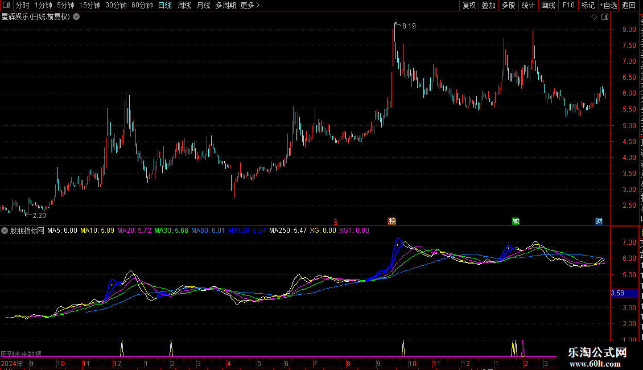
Task: Click the 8.19 high price annotation
Action: click(409, 26)
